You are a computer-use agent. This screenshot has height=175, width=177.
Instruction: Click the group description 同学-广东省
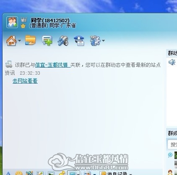point(63,26)
